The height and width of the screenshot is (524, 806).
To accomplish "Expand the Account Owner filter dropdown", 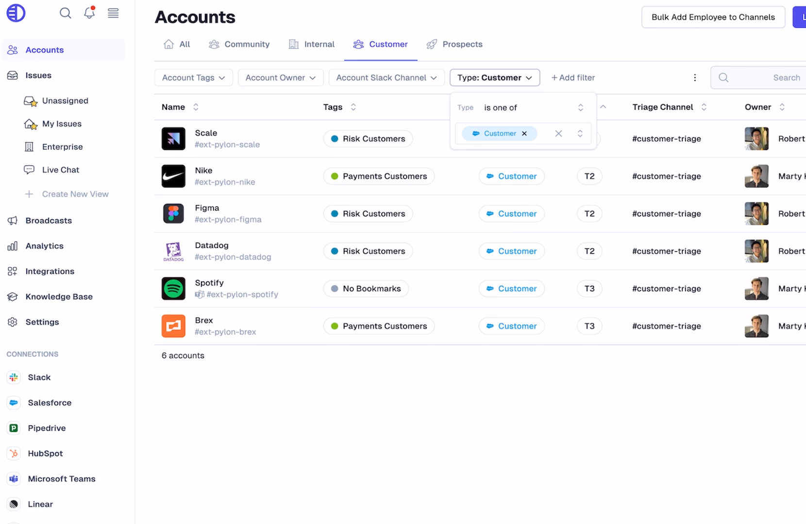I will click(x=281, y=78).
